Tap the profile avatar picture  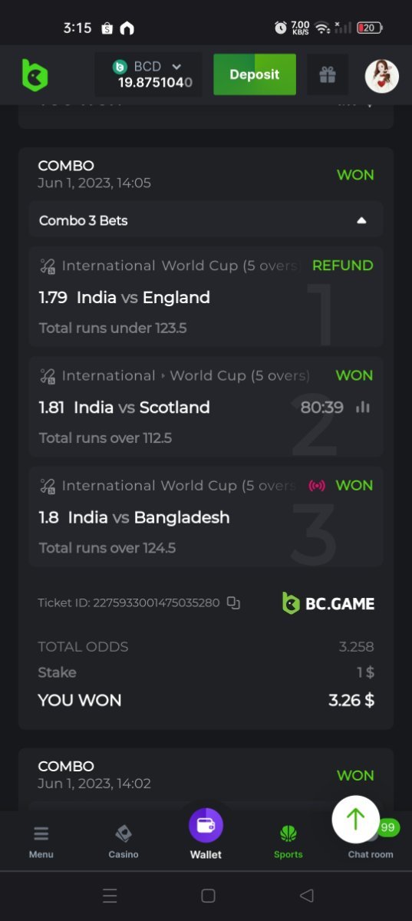(381, 75)
